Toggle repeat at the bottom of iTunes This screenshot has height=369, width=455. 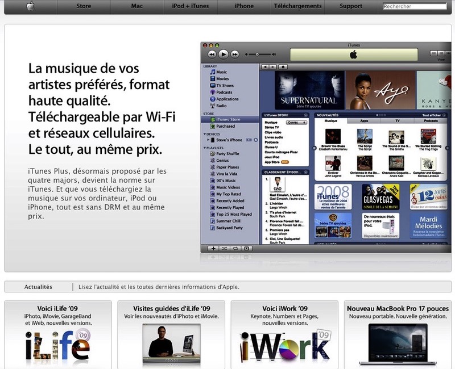(x=235, y=249)
